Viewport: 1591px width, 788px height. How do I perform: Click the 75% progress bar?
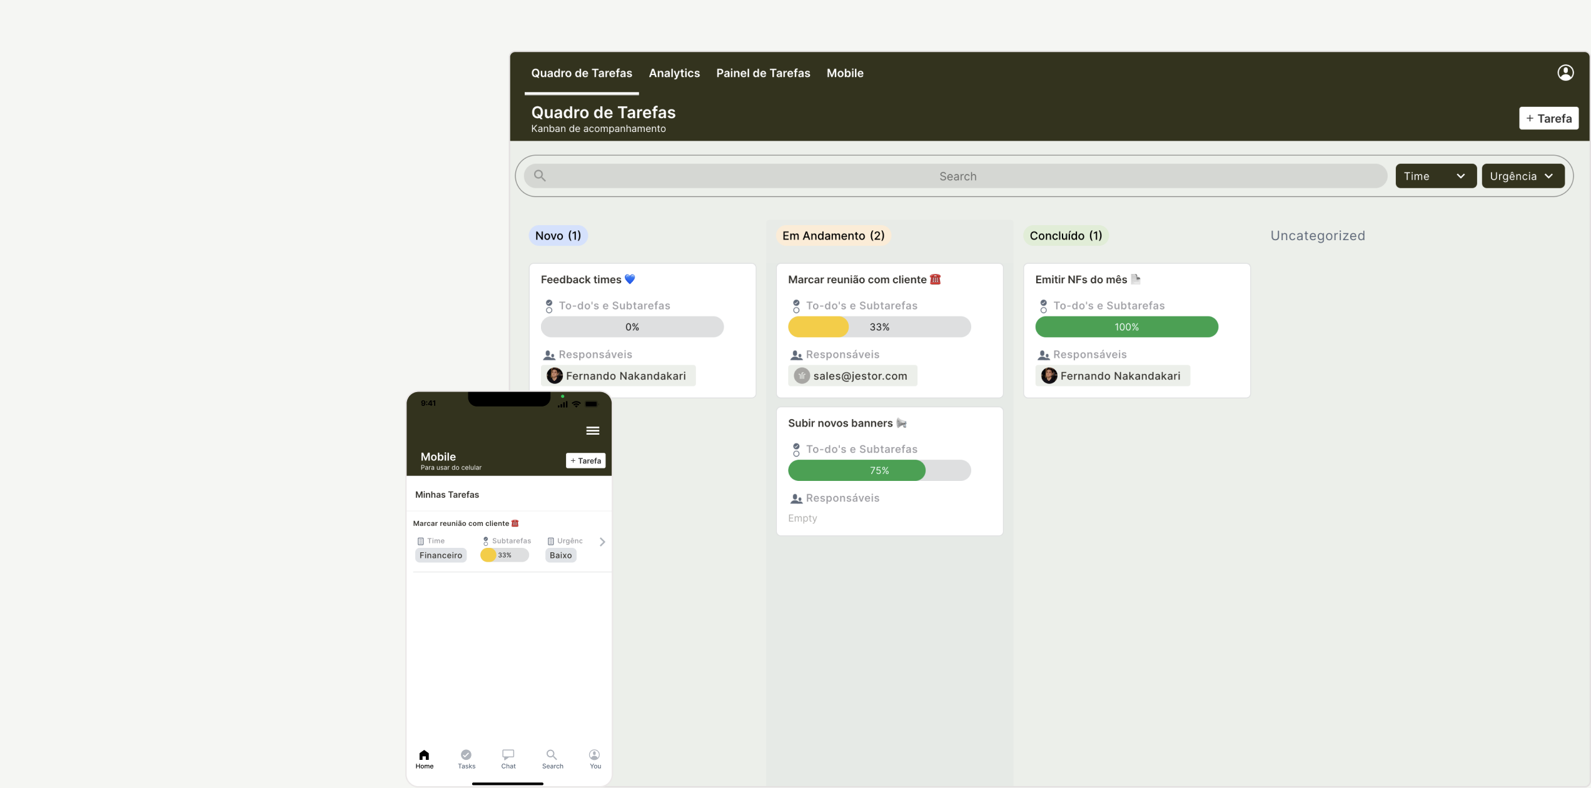[x=879, y=470]
